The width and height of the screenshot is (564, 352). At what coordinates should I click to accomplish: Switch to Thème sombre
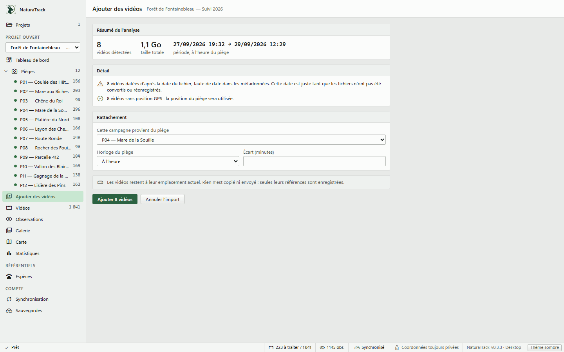(544, 347)
